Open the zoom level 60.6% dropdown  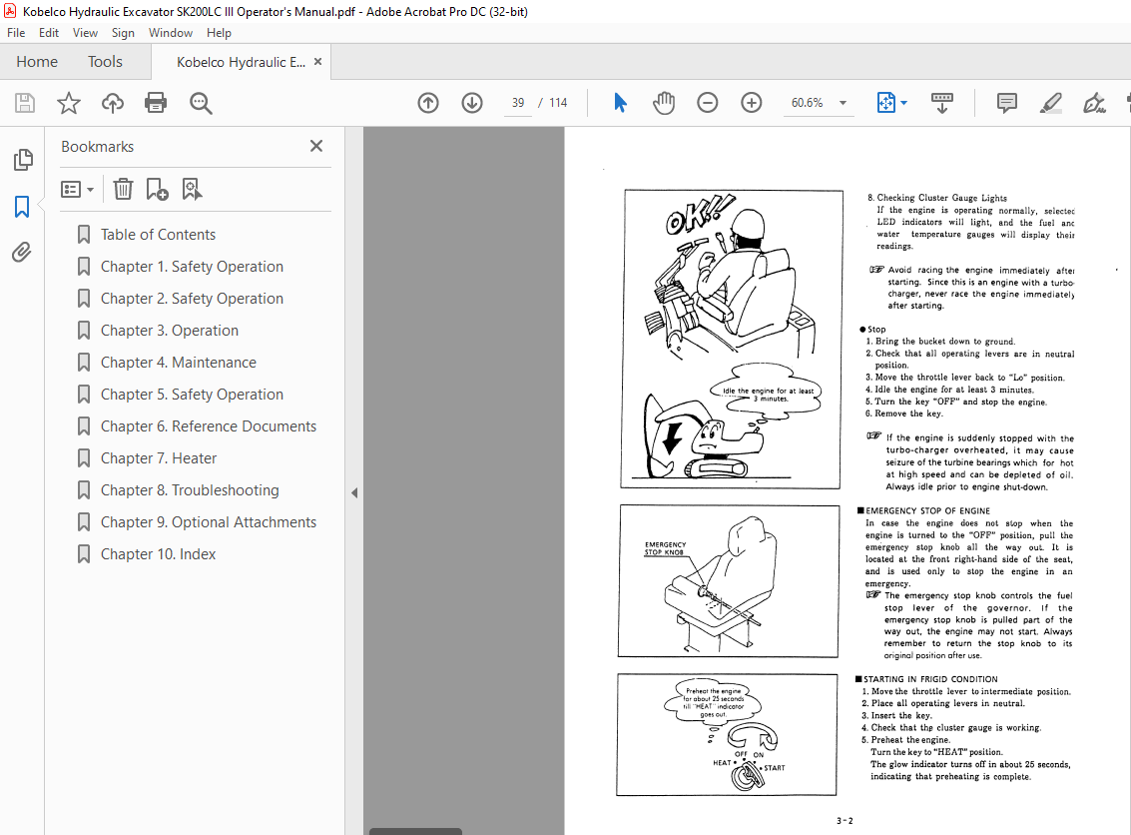(x=842, y=103)
